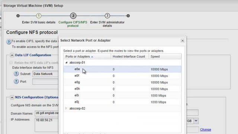Select port e0f row
The width and height of the screenshot is (238, 134).
[122, 76]
